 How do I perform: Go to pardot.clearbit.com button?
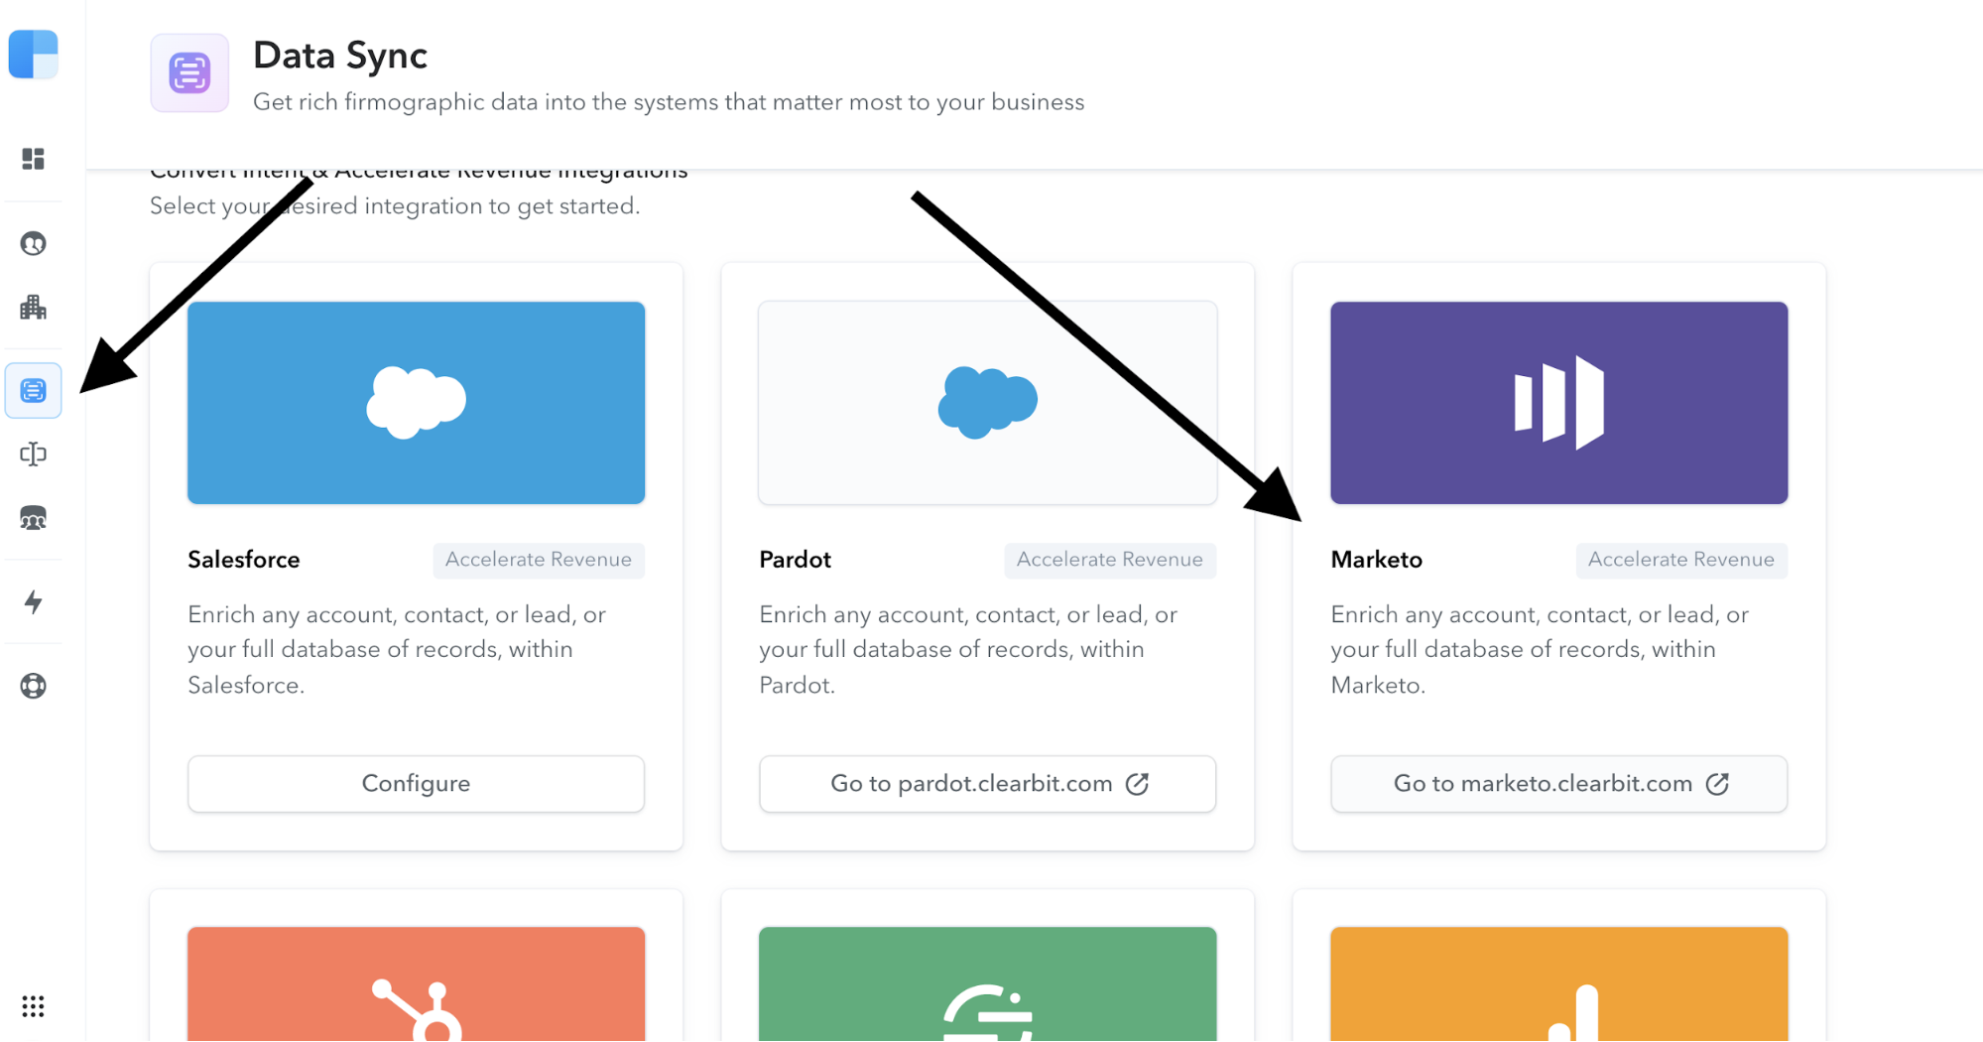[x=988, y=784]
